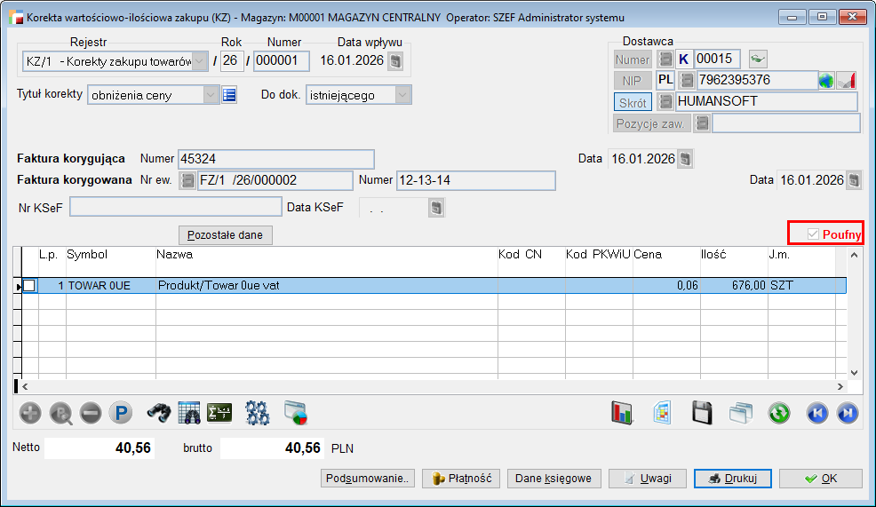Toggle the Poufny checkbox
This screenshot has height=507, width=876.
[x=813, y=234]
